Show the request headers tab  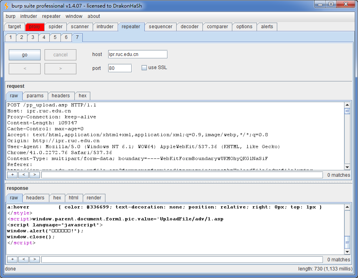click(61, 96)
